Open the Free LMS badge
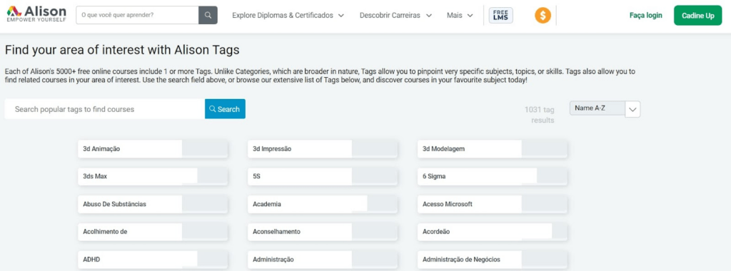Image resolution: width=731 pixels, height=271 pixels. click(x=500, y=16)
